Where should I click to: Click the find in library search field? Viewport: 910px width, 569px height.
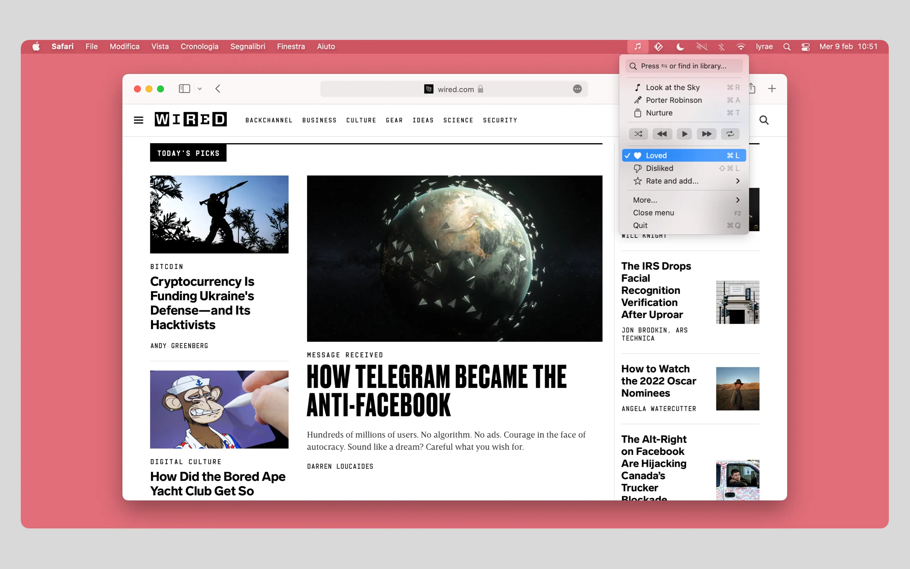click(x=683, y=66)
